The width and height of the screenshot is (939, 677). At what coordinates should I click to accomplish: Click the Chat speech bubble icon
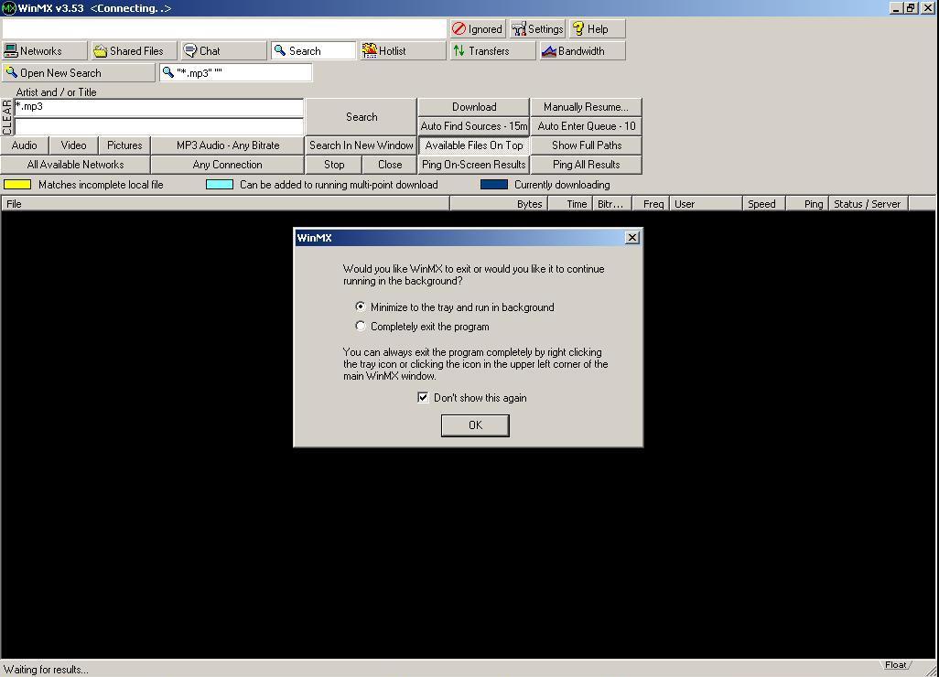click(189, 51)
